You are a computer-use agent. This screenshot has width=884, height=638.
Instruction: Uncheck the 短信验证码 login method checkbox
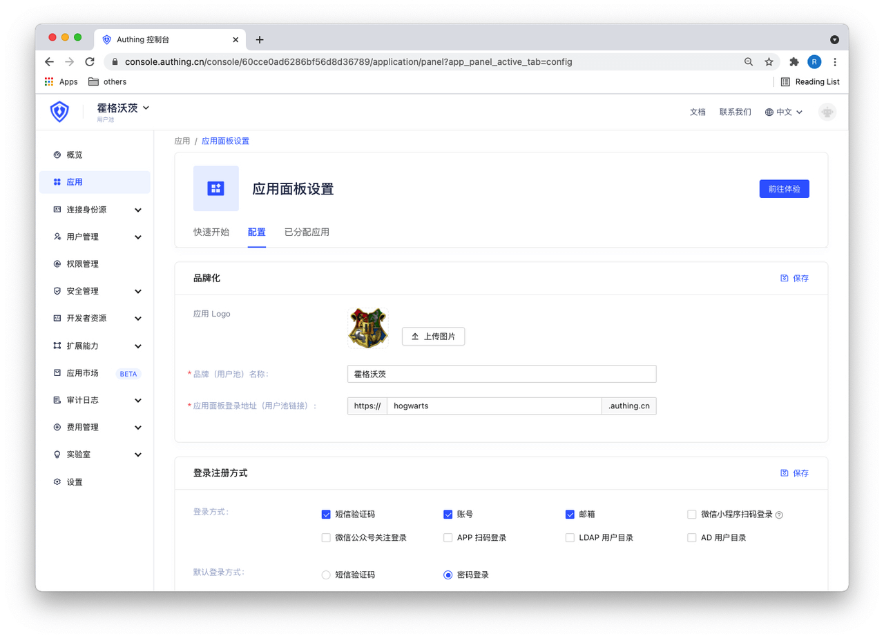tap(326, 515)
